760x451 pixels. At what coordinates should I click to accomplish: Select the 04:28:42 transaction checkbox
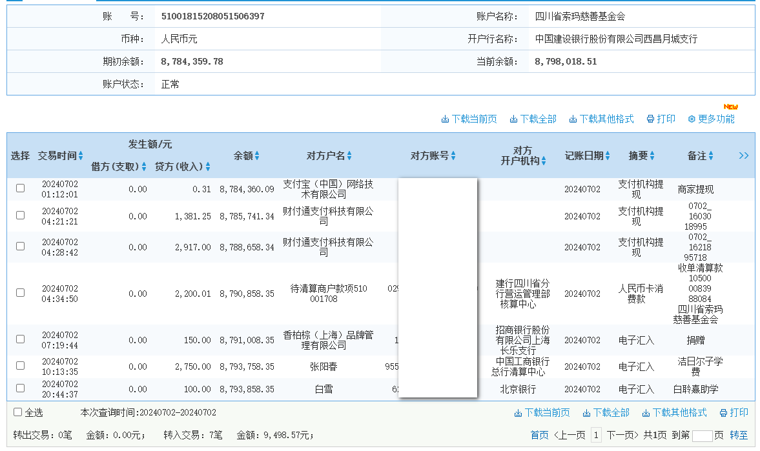pos(21,246)
